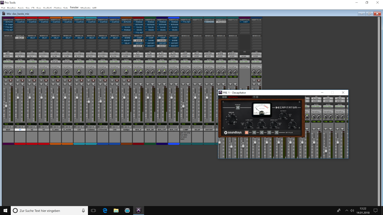Select style A in Decapitator
The image size is (383, 215).
(x=247, y=133)
